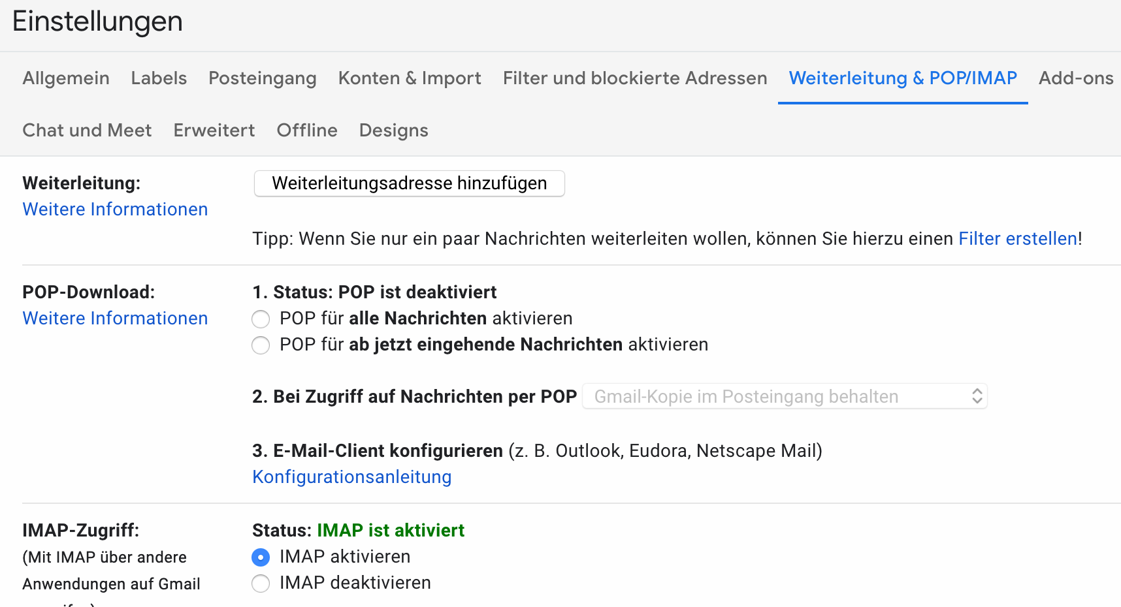This screenshot has width=1121, height=607.
Task: Expand the Gmail-Kopie im Posteingang behalten dropdown
Action: (x=785, y=396)
